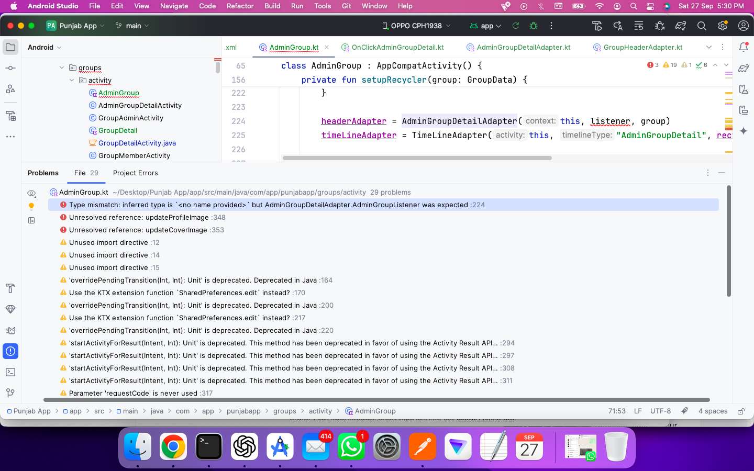This screenshot has height=471, width=754.
Task: Open the Git tool window icon in sidebar
Action: (x=10, y=393)
